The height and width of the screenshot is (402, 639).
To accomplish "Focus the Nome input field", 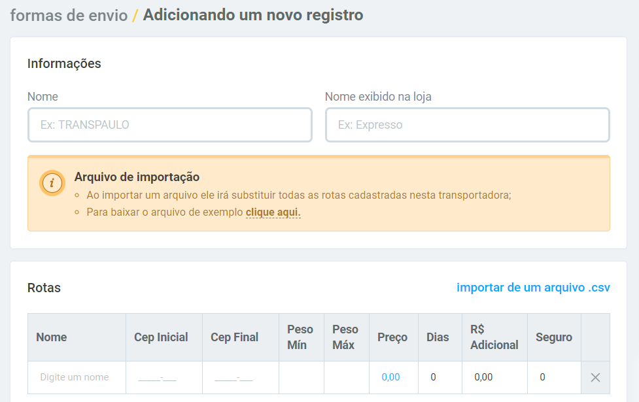I will [x=170, y=125].
